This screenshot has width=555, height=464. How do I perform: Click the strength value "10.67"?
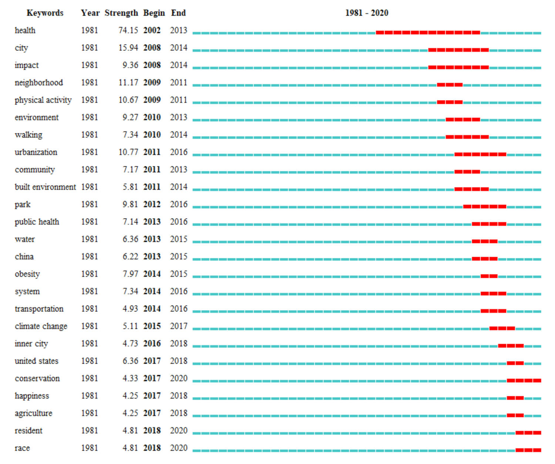click(128, 100)
